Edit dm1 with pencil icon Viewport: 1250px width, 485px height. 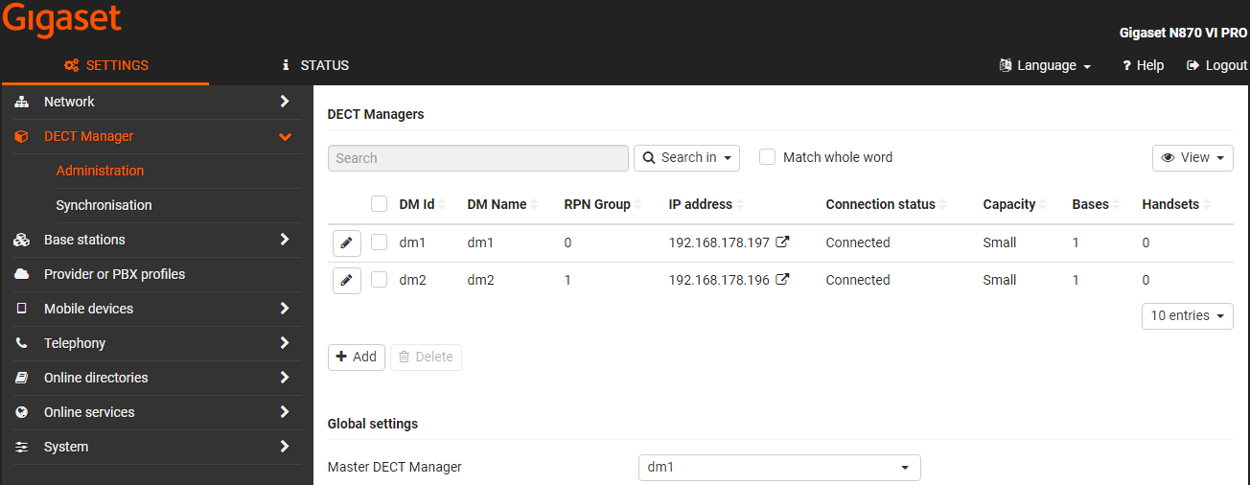[347, 243]
